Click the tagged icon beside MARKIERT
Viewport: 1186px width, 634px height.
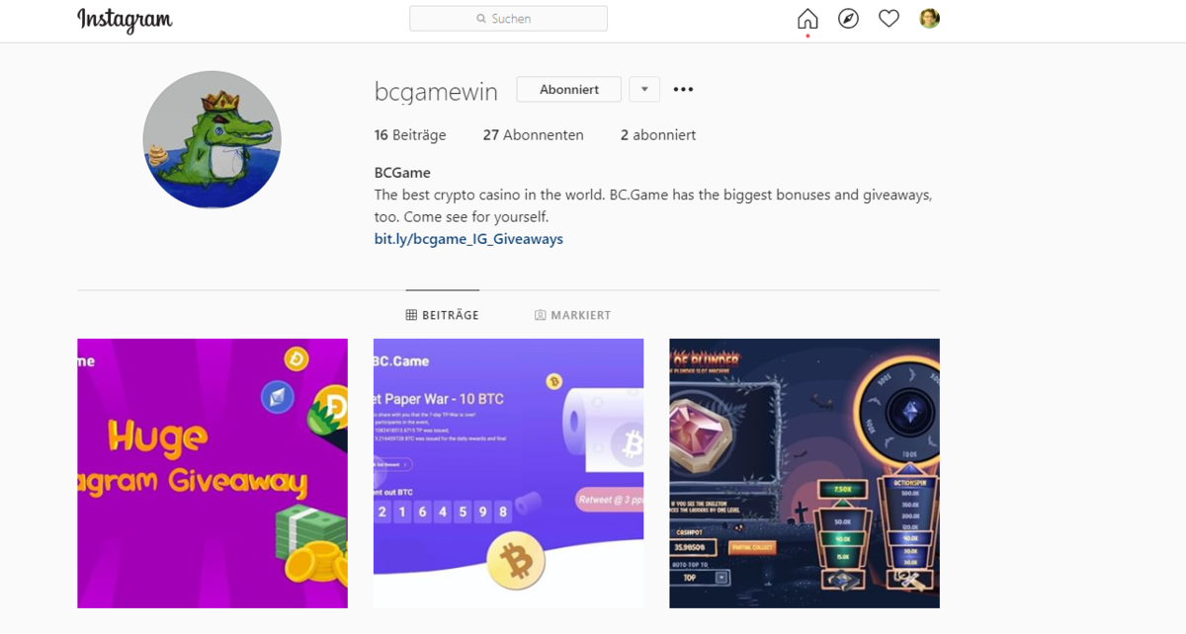541,315
